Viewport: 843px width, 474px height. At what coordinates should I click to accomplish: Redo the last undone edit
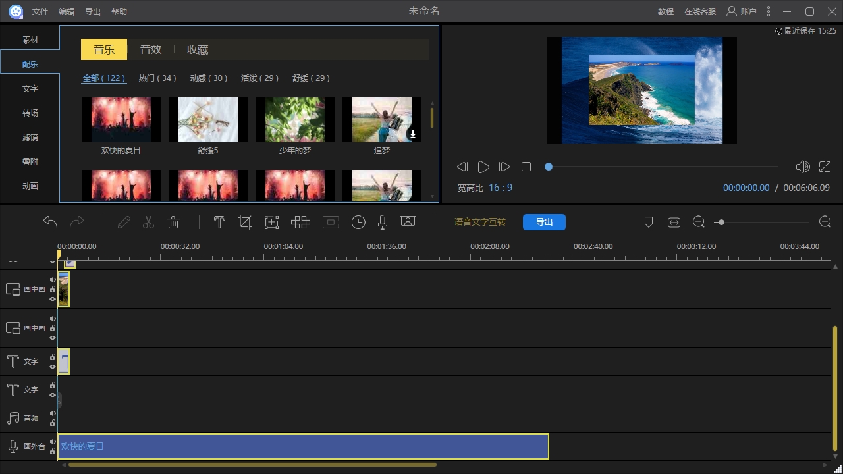77,222
